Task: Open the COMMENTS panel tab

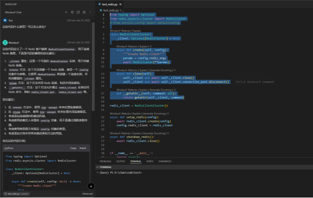Action: 165,161
